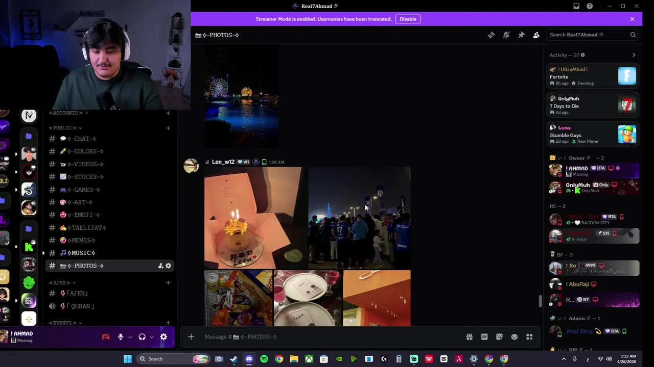
Task: Open the Threads icon in channel header
Action: pyautogui.click(x=491, y=35)
